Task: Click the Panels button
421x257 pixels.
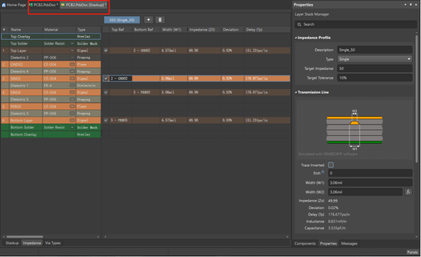Action: point(412,252)
